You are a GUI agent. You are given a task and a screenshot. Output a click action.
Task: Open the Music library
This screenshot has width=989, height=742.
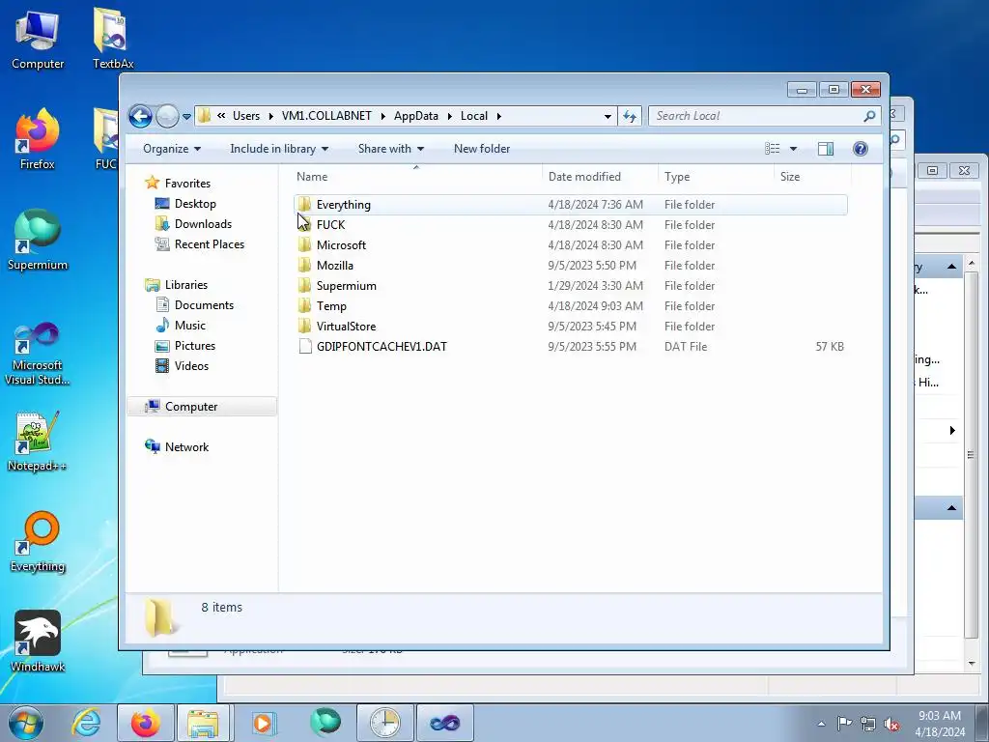[x=190, y=326]
